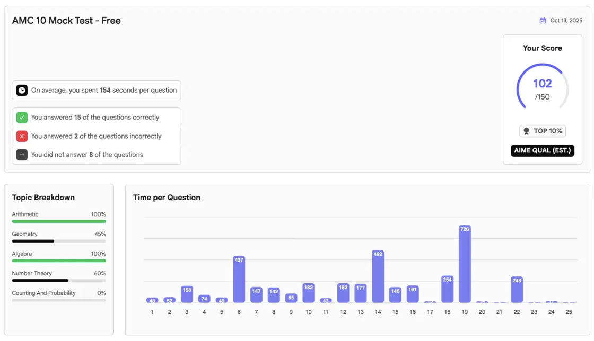Click the TOP 10% badge

coord(542,131)
